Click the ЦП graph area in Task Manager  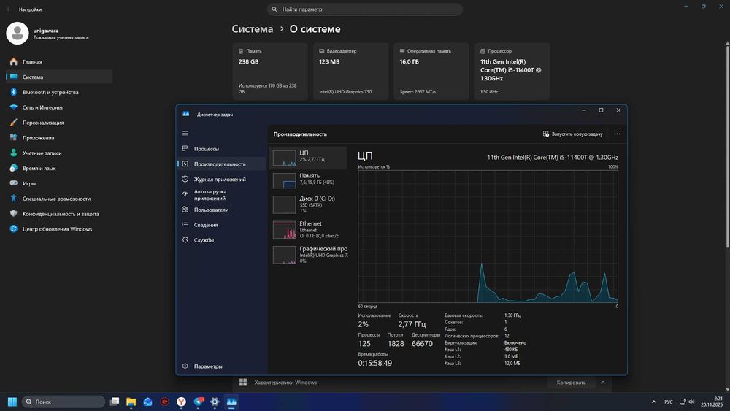pos(488,237)
